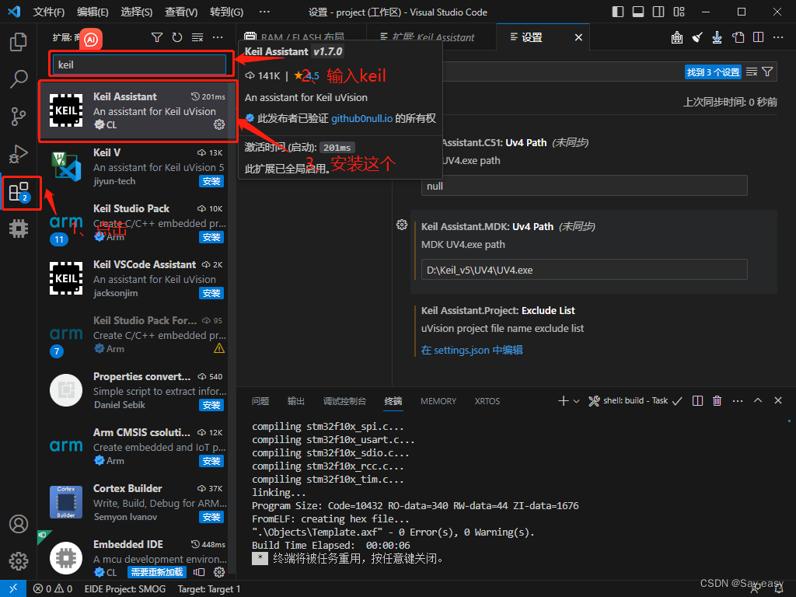Open the Source Control view

tap(19, 117)
